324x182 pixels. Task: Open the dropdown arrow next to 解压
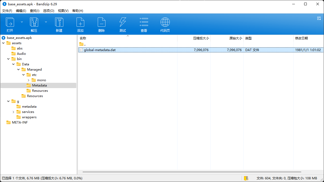coord(46,22)
